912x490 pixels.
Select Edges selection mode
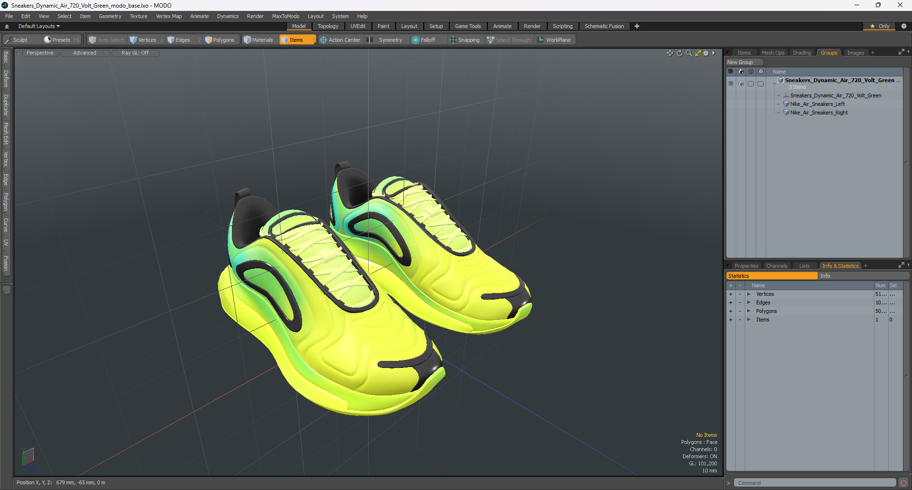[179, 40]
